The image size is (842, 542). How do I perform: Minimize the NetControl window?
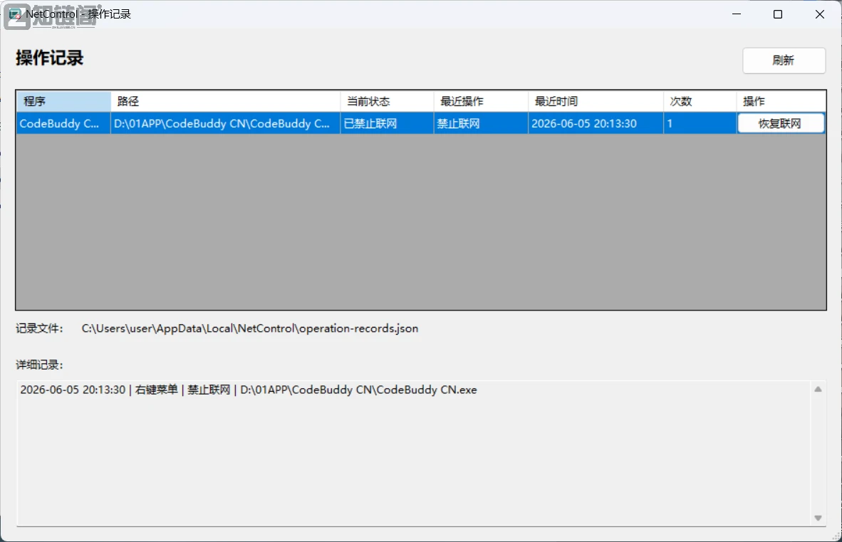pos(737,14)
